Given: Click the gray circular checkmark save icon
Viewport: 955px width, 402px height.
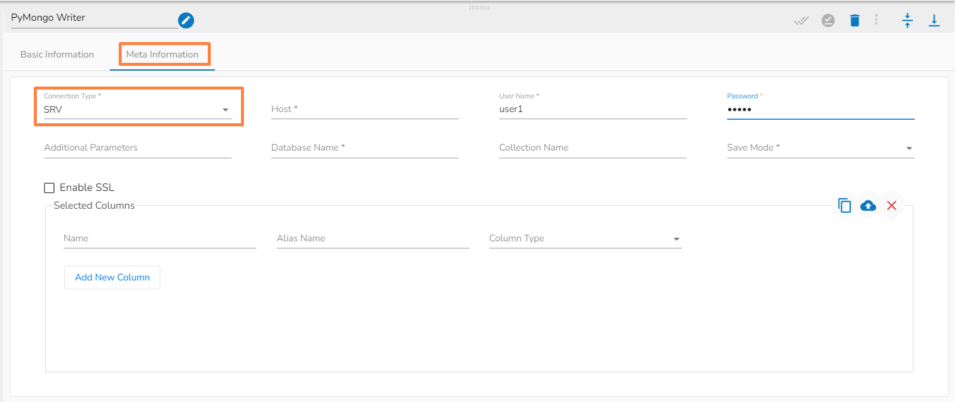Looking at the screenshot, I should (828, 21).
